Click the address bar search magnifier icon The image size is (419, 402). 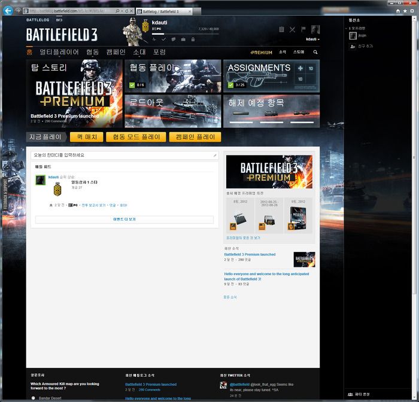pyautogui.click(x=117, y=11)
